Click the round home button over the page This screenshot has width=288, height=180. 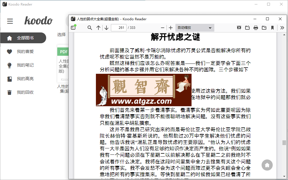(267, 165)
